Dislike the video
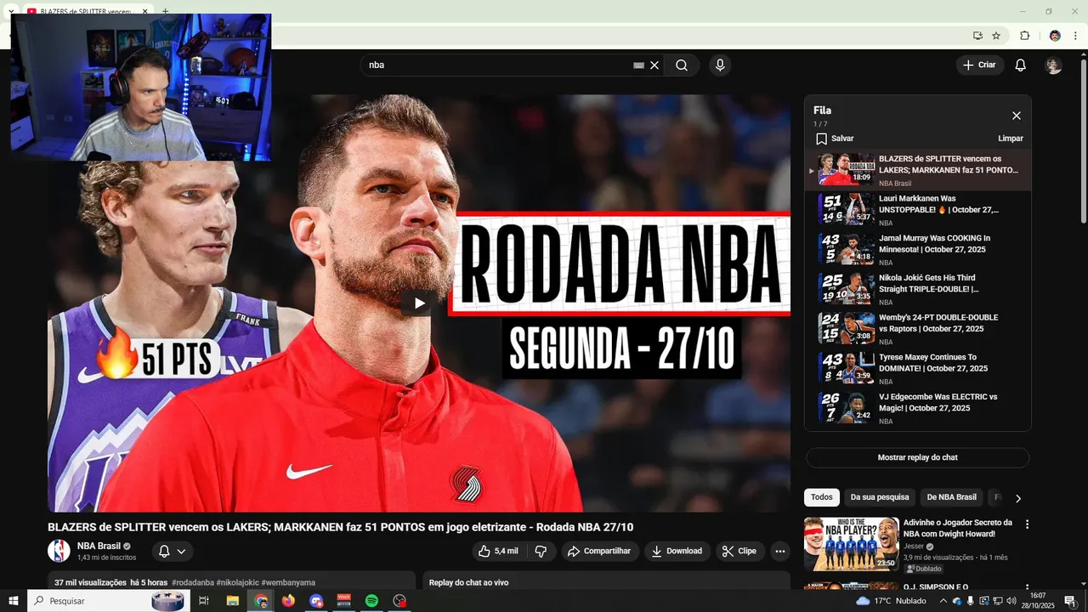The height and width of the screenshot is (612, 1088). click(541, 551)
